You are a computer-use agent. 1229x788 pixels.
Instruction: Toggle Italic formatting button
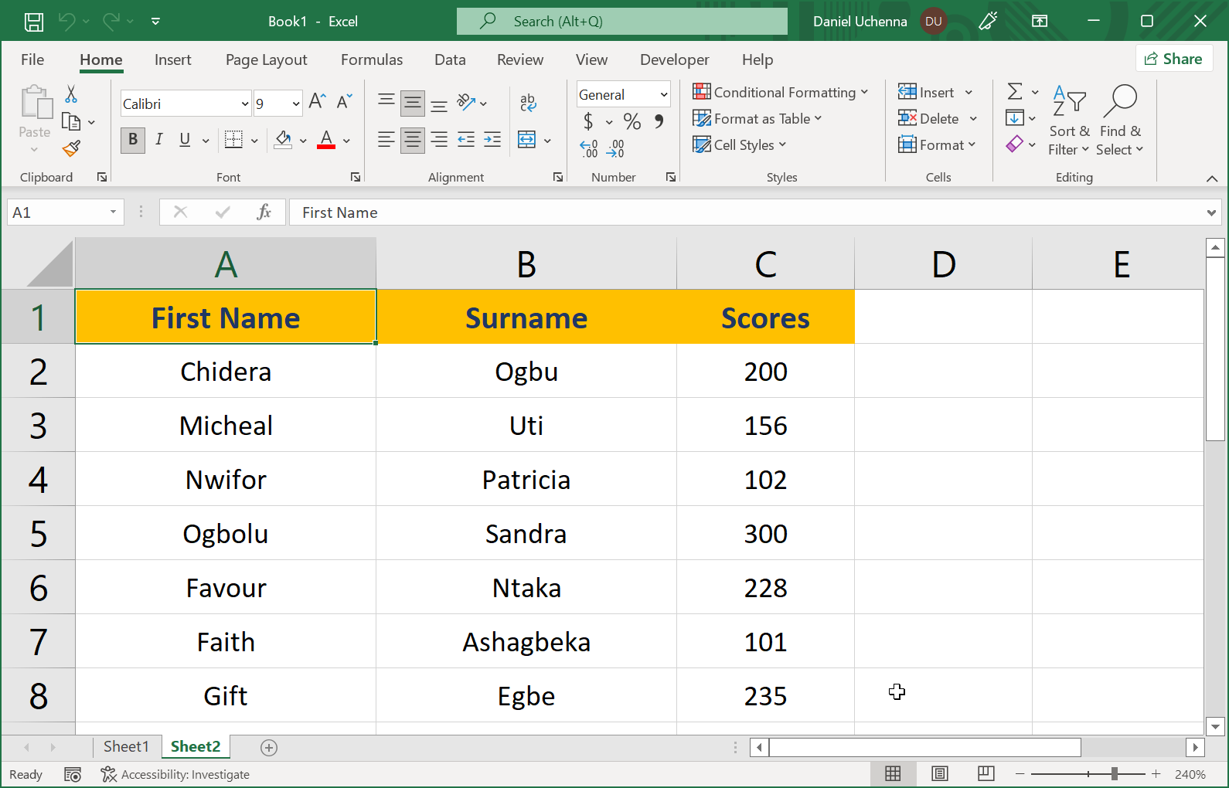tap(158, 140)
